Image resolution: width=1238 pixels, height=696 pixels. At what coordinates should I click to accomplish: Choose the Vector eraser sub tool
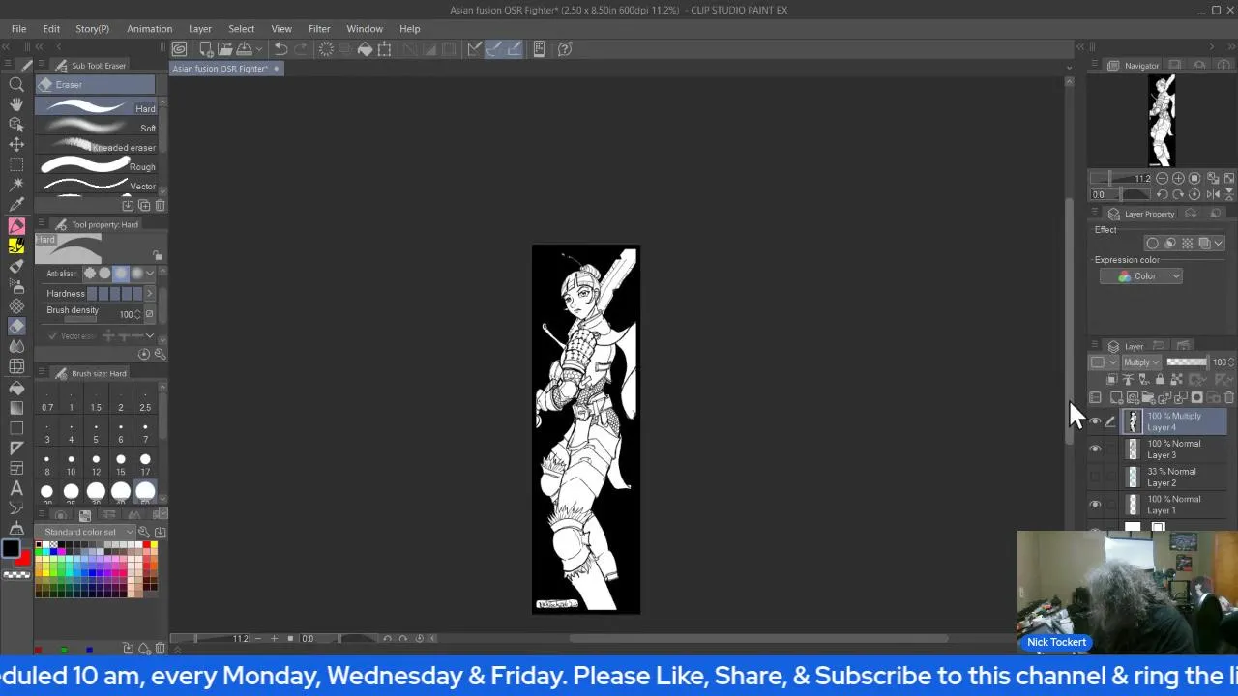coord(97,186)
